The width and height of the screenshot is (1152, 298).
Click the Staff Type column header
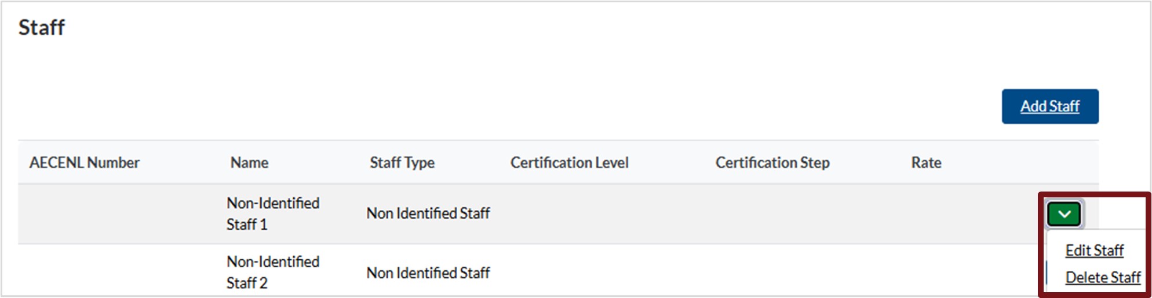402,163
